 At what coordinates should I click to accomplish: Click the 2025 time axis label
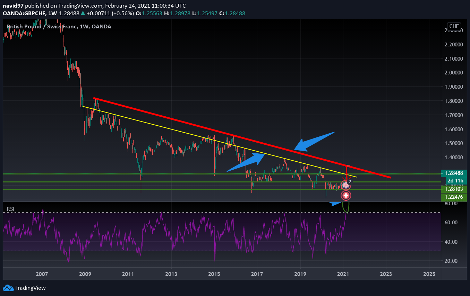[429, 274]
